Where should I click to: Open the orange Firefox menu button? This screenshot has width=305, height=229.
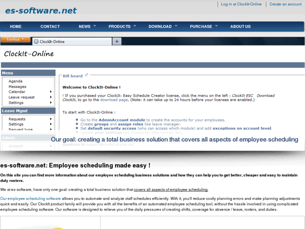[x=16, y=39]
